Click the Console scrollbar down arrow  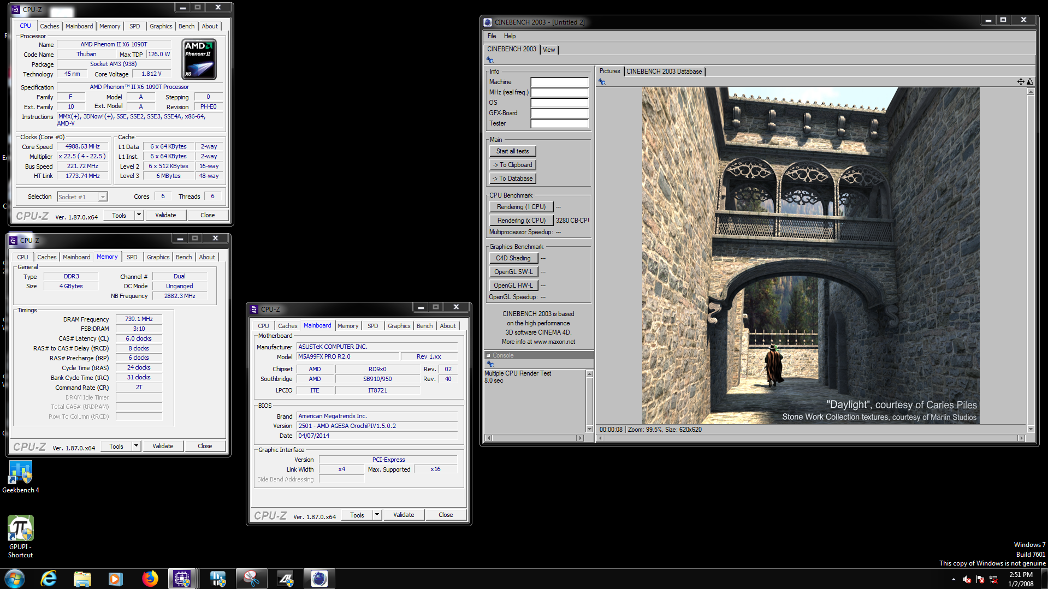click(589, 429)
